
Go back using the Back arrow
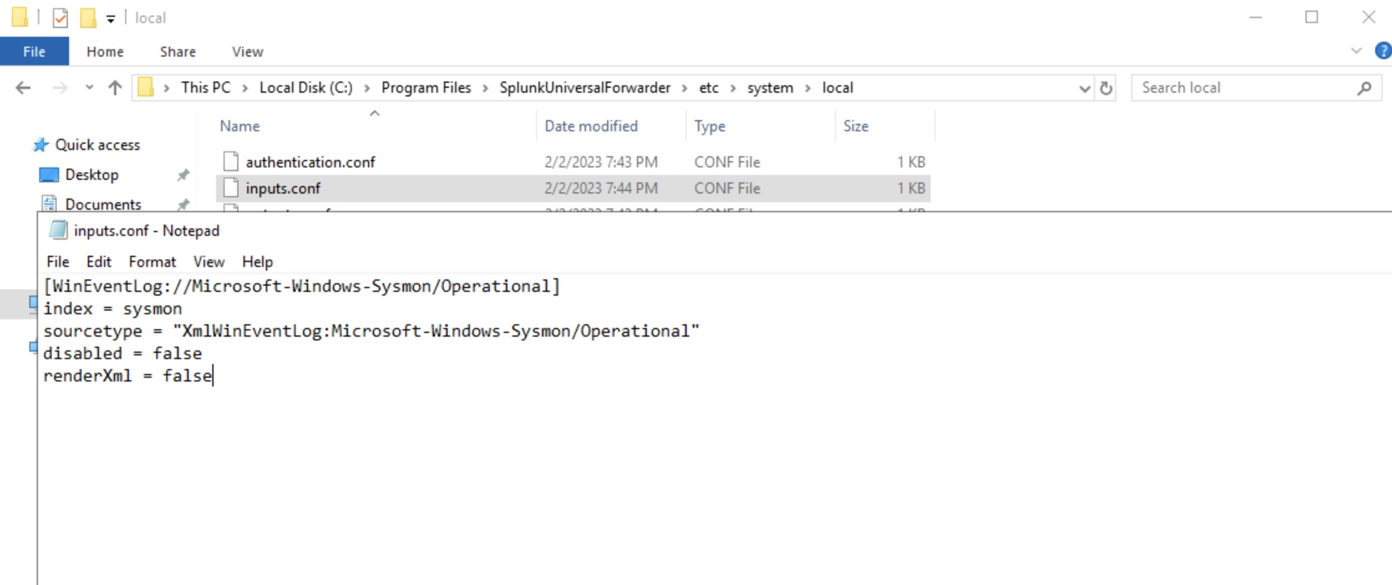pyautogui.click(x=23, y=88)
